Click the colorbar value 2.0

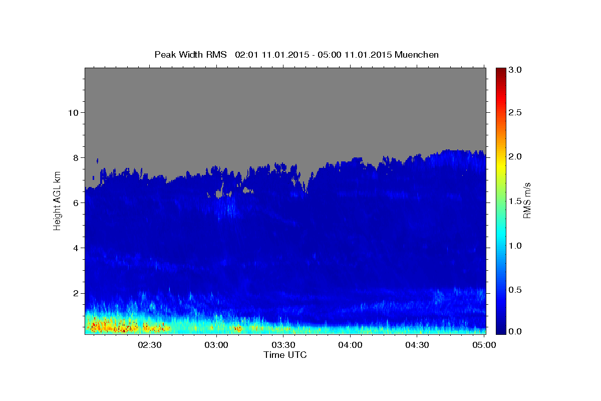(515, 156)
